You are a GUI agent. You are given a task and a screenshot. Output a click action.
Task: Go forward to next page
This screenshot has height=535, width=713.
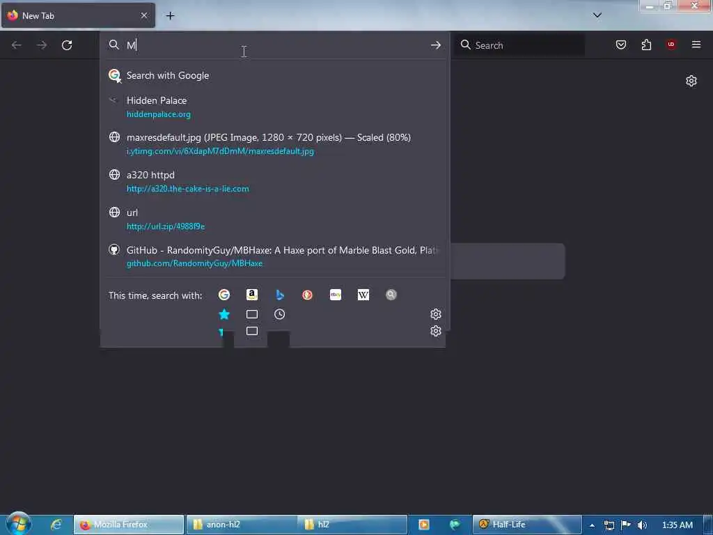(x=42, y=45)
